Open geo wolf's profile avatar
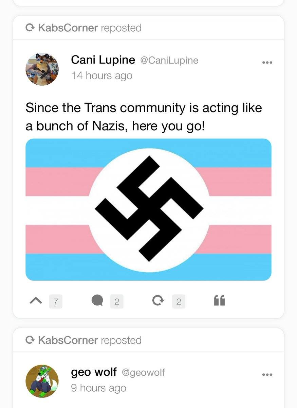 point(42,381)
